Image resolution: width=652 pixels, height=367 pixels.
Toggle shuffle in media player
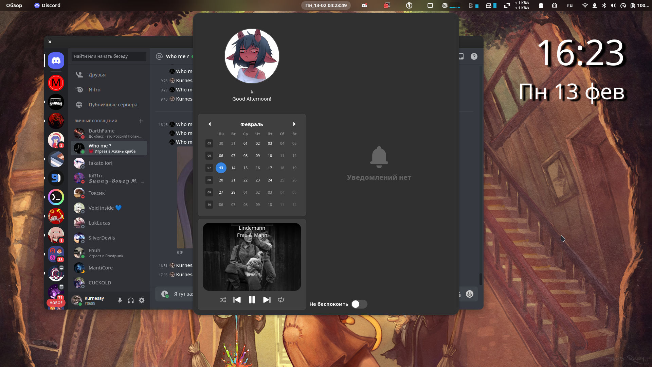[x=223, y=300]
